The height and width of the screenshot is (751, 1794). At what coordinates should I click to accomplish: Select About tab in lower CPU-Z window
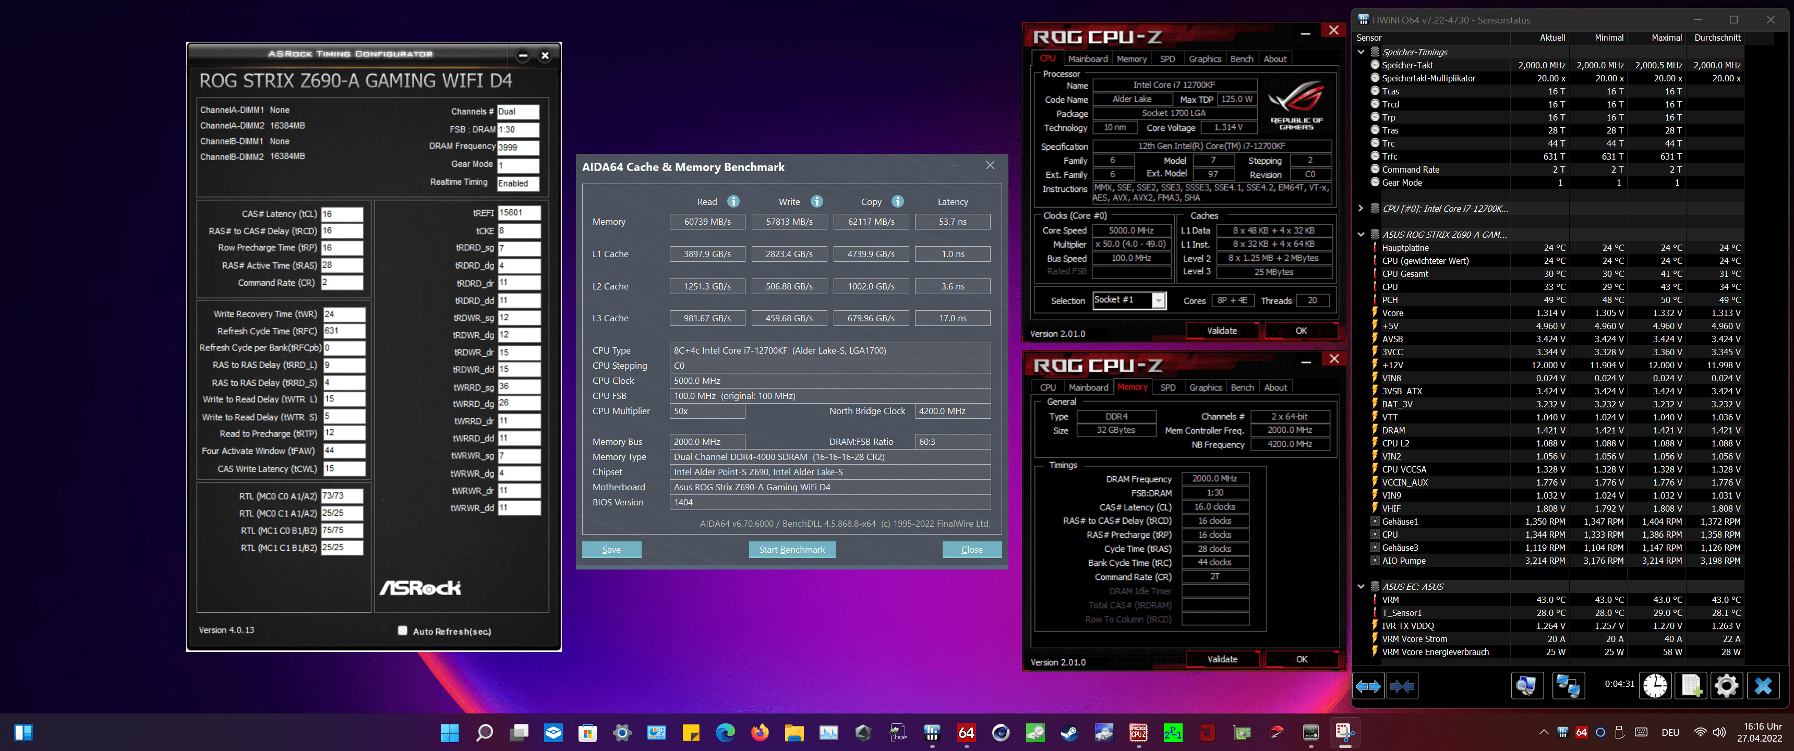point(1276,387)
